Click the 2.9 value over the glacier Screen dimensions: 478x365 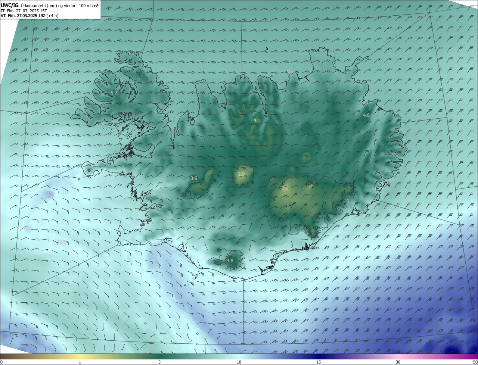pyautogui.click(x=242, y=174)
